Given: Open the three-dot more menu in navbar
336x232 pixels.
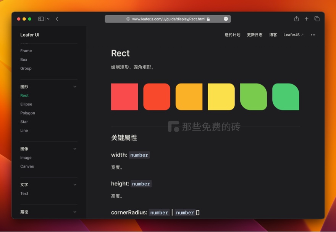Looking at the screenshot, I should click(x=313, y=35).
